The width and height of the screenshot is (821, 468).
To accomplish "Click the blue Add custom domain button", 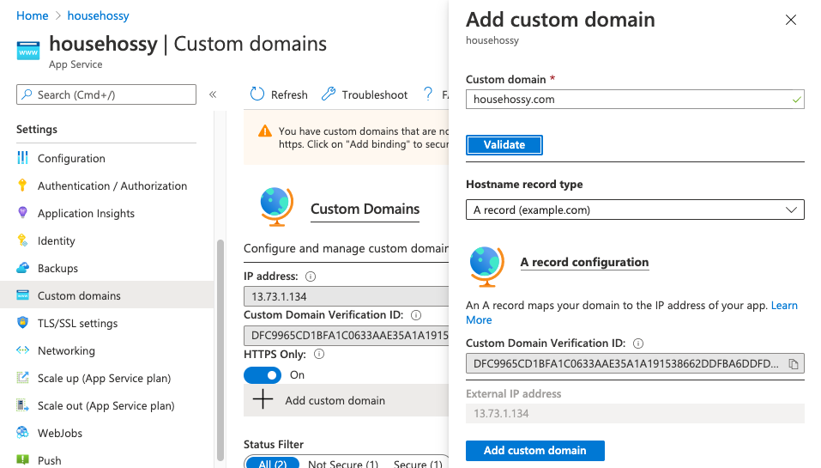I will pos(535,451).
